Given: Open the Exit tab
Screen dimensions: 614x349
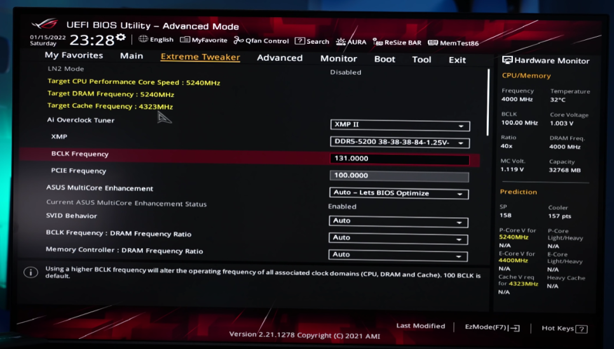Looking at the screenshot, I should tap(457, 60).
